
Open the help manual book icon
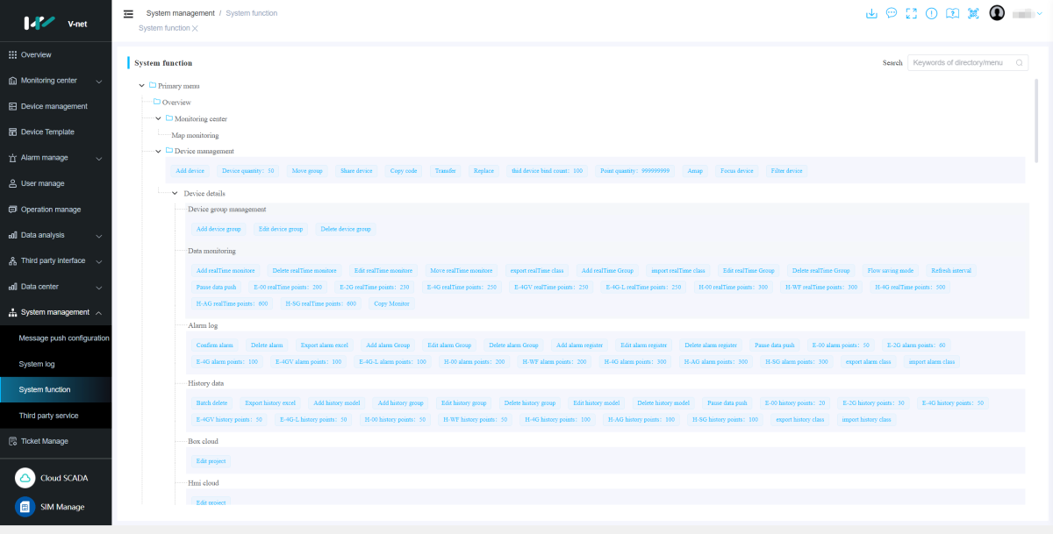tap(952, 13)
